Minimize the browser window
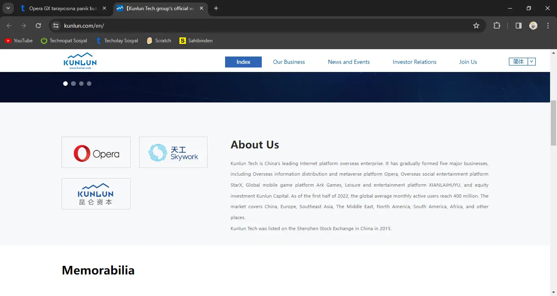The height and width of the screenshot is (296, 557). (511, 8)
